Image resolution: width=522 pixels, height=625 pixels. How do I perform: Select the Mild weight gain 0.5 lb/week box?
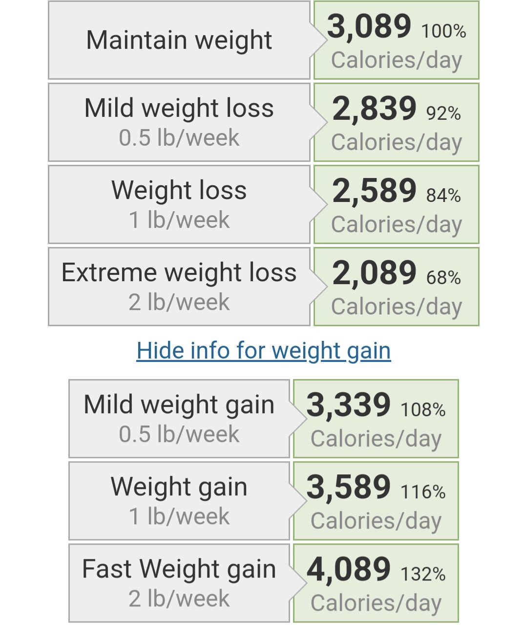179,419
